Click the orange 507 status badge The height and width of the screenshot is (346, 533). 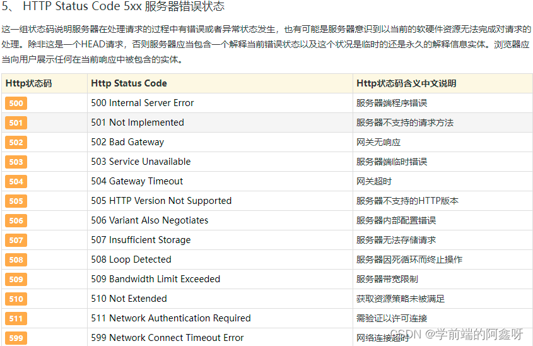click(16, 240)
